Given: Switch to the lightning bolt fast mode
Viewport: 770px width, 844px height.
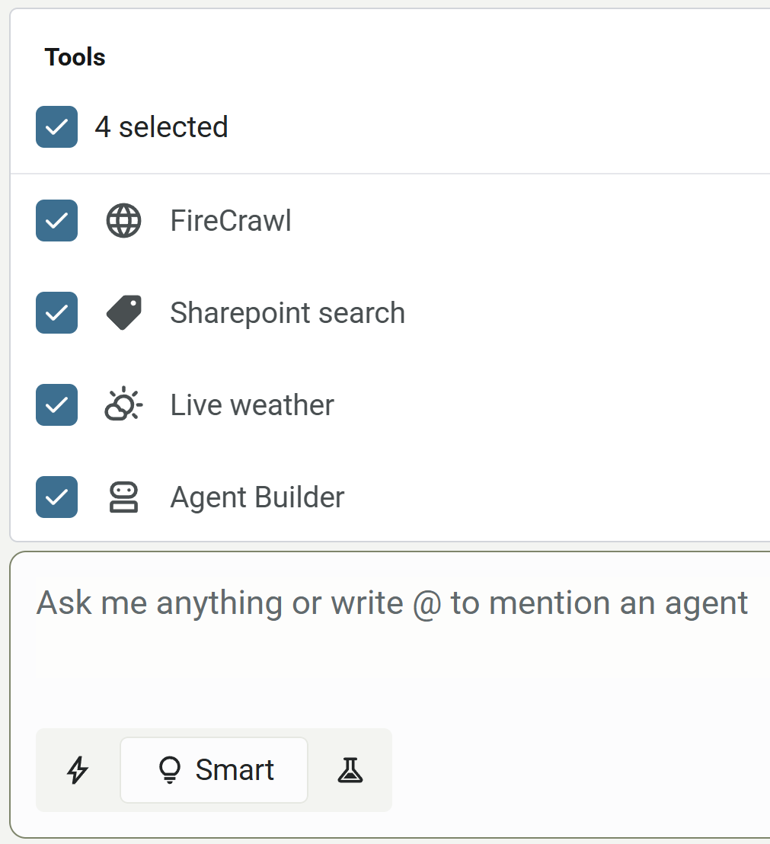Looking at the screenshot, I should tap(78, 770).
